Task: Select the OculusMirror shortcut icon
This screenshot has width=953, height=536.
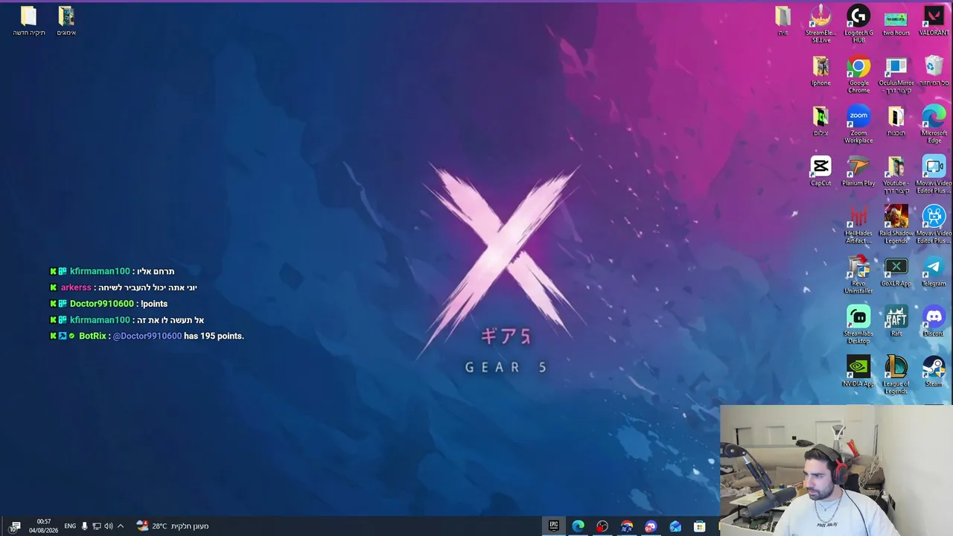Action: pos(896,74)
